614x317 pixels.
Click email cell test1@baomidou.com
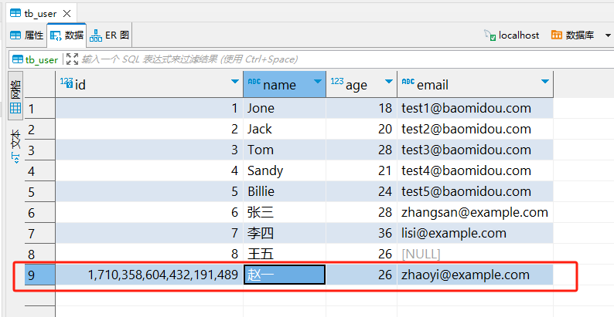(476, 108)
